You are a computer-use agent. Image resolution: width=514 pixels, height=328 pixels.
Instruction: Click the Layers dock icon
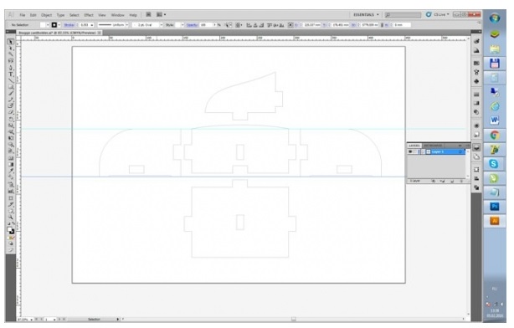tap(476, 147)
